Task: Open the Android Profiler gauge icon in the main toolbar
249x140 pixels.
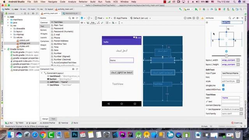Action: tap(212, 9)
